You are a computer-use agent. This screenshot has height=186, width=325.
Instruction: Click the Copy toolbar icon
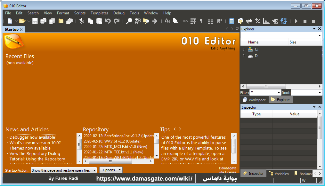click(90, 21)
